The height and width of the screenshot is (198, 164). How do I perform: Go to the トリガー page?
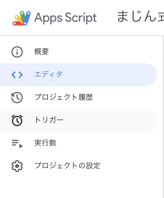point(49,120)
